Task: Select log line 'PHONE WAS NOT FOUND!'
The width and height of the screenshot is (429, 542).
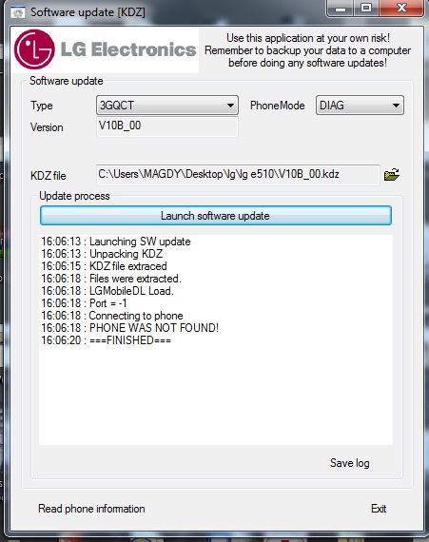Action: pos(130,328)
